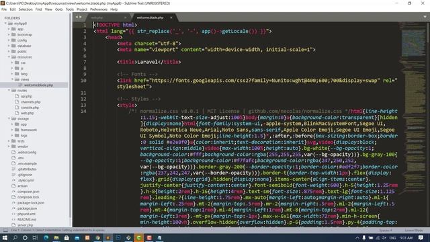Open composer.lock file in sidebar
This screenshot has height=242, width=430.
tap(28, 197)
